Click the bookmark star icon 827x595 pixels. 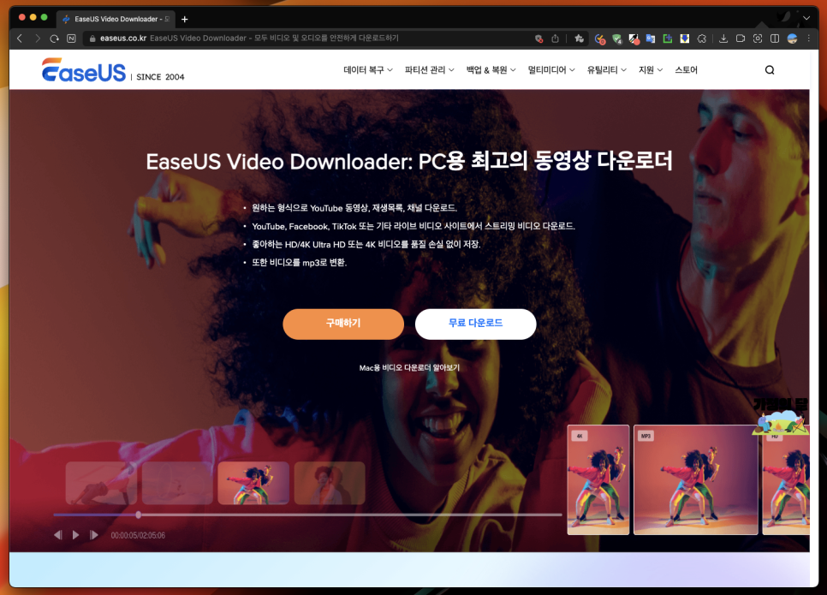coord(579,39)
